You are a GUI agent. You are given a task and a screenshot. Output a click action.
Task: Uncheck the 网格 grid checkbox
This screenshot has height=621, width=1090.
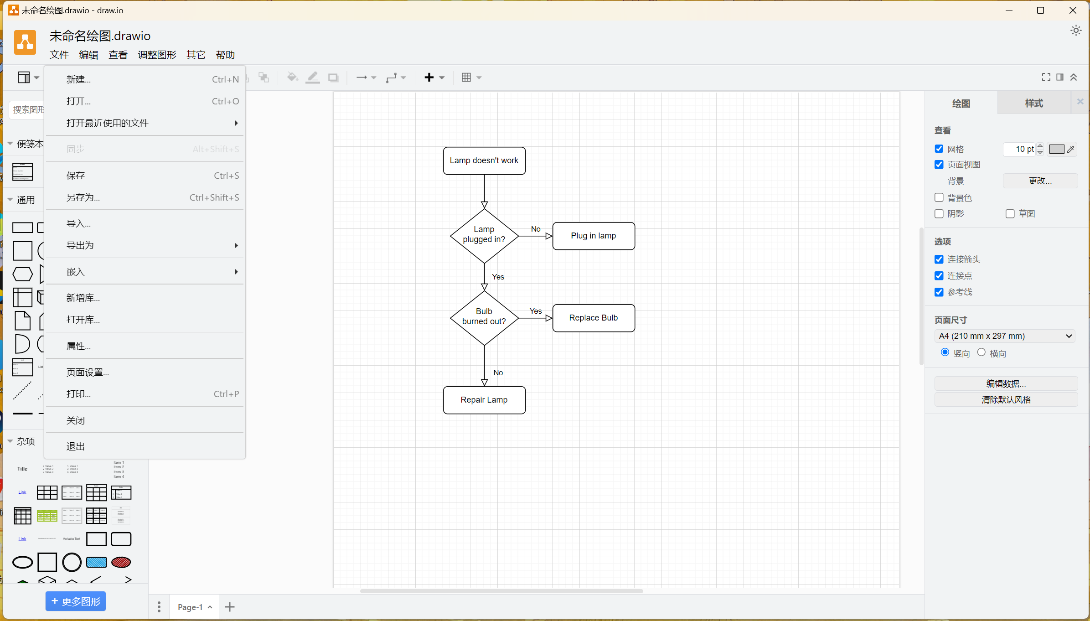tap(939, 149)
